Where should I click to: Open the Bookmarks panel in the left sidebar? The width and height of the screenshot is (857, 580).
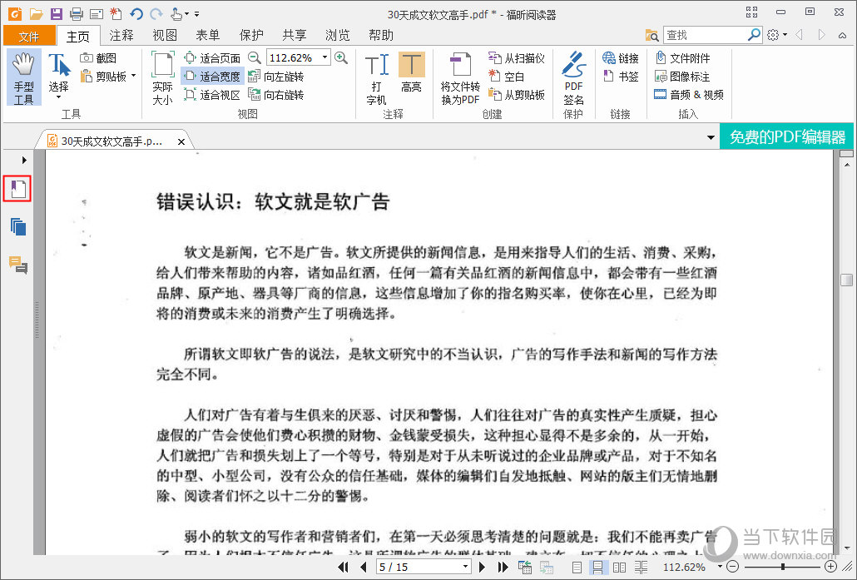(x=17, y=188)
